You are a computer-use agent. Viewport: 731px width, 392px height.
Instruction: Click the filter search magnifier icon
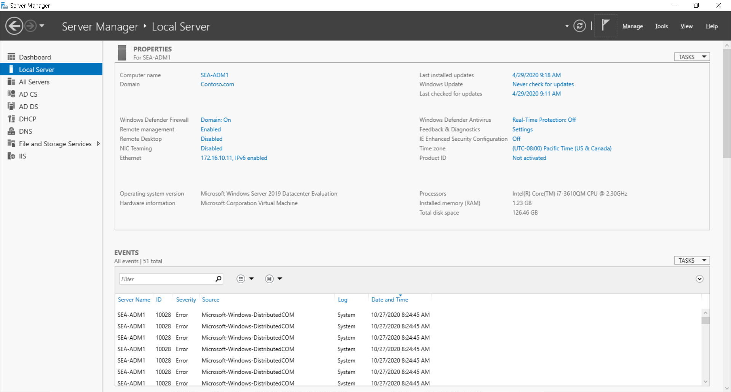coord(218,279)
